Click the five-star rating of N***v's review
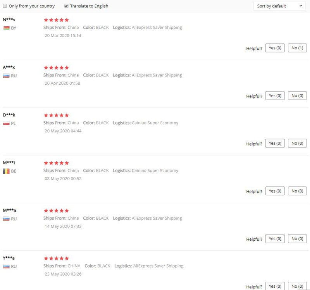The image size is (310, 290). pos(56,20)
